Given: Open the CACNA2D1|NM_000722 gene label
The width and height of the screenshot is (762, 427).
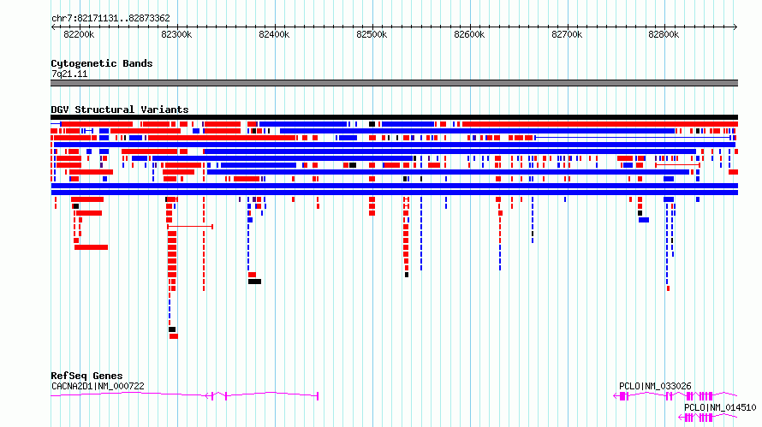Looking at the screenshot, I should pos(98,387).
